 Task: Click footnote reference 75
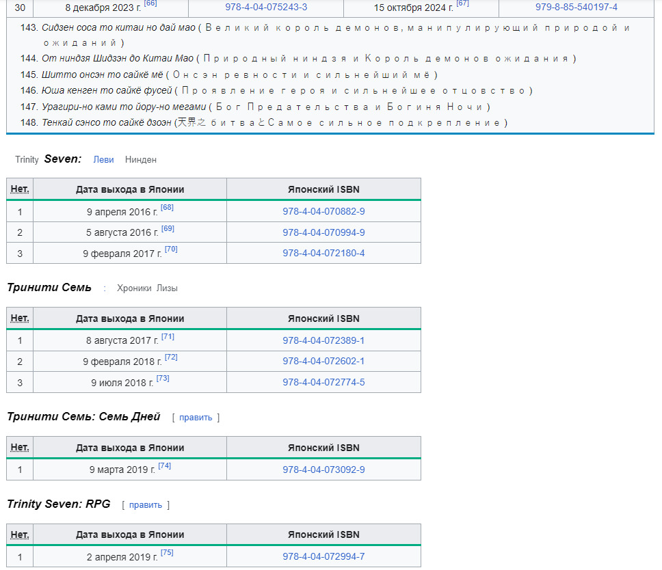[167, 553]
